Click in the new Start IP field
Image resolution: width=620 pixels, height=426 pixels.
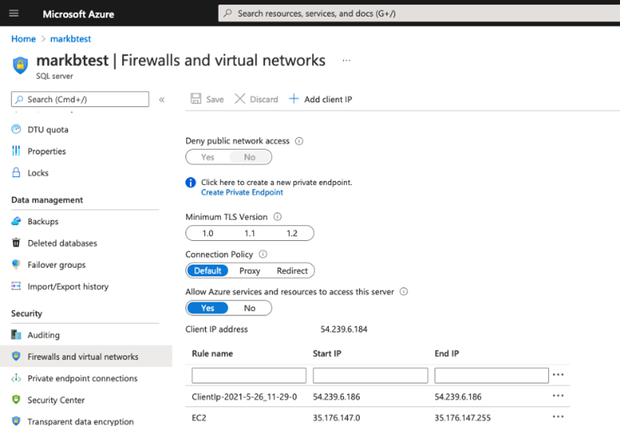tap(370, 375)
